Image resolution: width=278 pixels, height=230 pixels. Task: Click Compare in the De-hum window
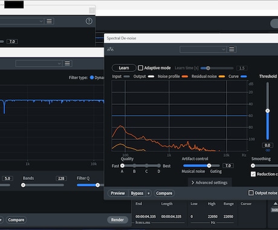coord(16,220)
